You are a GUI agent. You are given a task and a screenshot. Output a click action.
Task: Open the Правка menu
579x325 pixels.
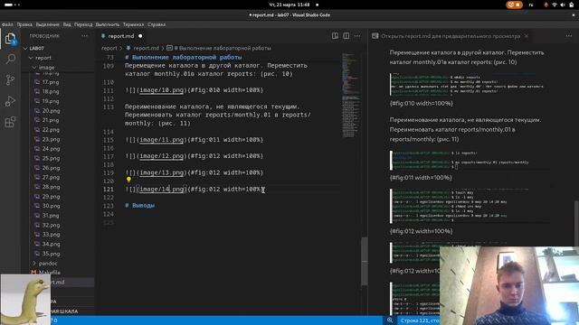[24, 24]
